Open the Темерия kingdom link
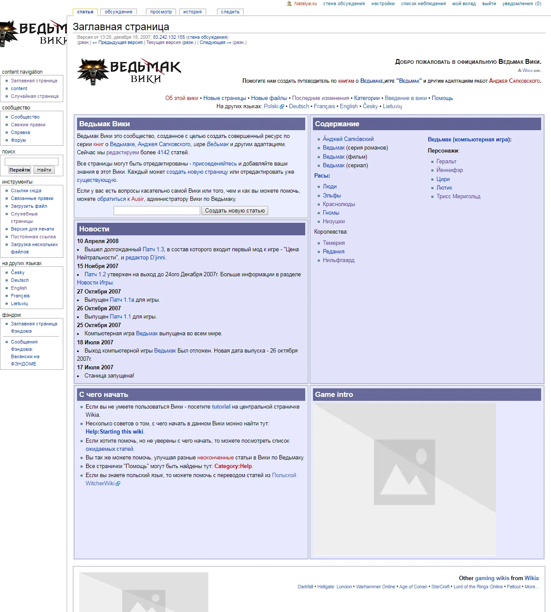Viewport: 551px width, 612px height. [x=334, y=243]
